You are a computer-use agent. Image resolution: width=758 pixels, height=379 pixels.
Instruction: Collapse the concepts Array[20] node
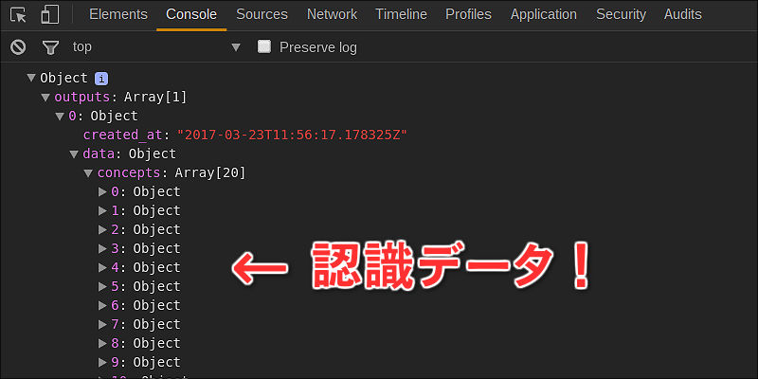[88, 173]
